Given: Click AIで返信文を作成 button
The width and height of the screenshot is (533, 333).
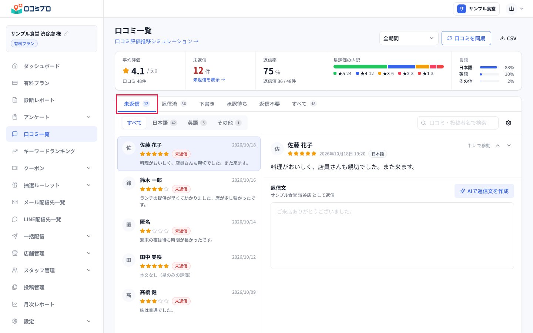Looking at the screenshot, I should 484,191.
